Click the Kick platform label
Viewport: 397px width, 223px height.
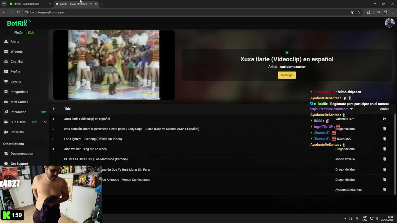pyautogui.click(x=31, y=33)
